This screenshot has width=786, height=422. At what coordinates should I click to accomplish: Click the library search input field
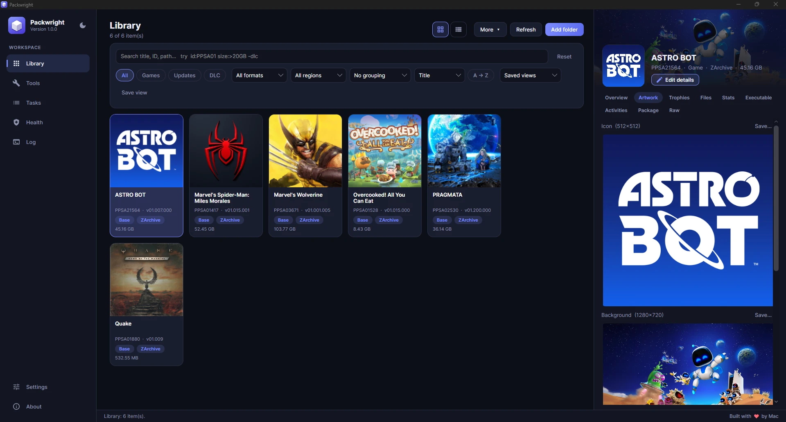(332, 56)
